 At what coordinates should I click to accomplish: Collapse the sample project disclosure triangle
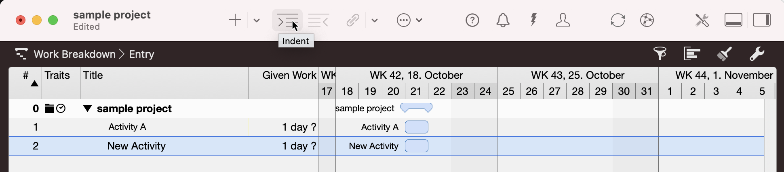tap(87, 109)
